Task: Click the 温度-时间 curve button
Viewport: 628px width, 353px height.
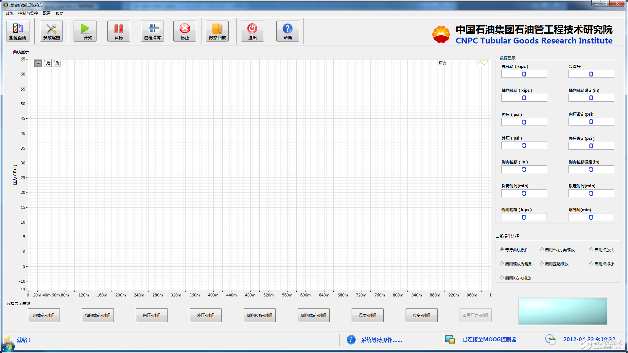Action: (x=367, y=315)
